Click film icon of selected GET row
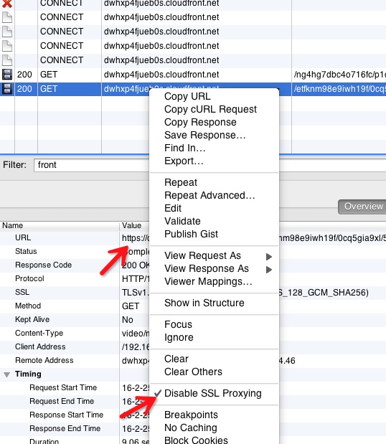The image size is (386, 444). (x=7, y=89)
